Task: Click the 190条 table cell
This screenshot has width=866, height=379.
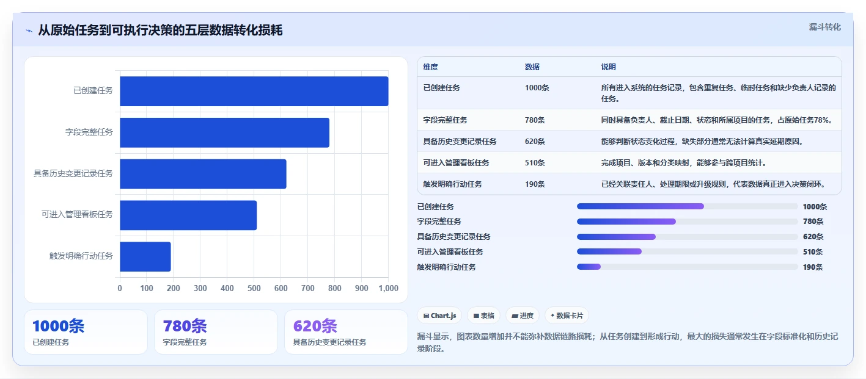Action: [535, 184]
